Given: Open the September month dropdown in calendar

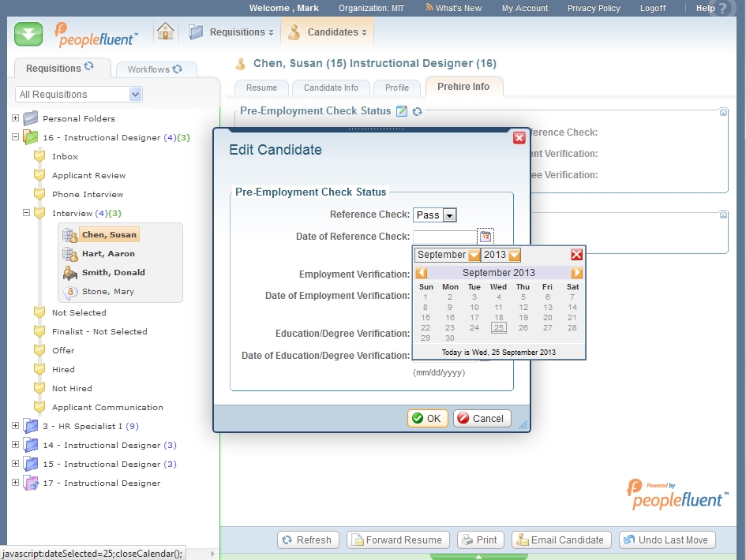Looking at the screenshot, I should 474,255.
